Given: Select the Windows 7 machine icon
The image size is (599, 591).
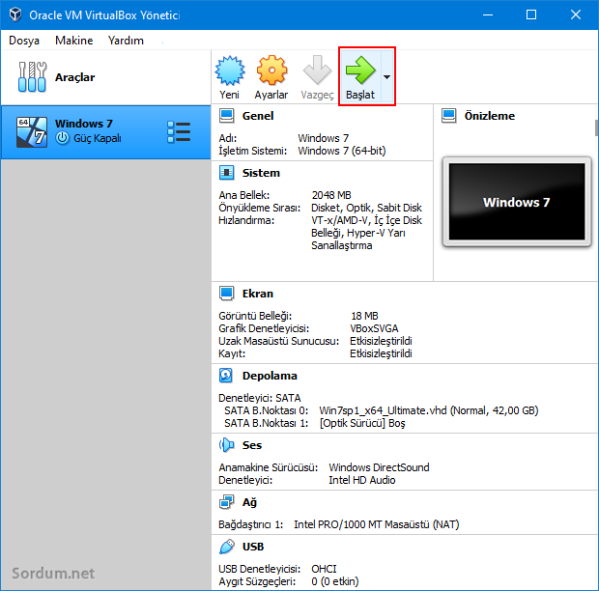Looking at the screenshot, I should click(32, 132).
